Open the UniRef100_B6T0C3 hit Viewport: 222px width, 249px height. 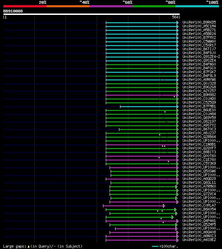(x=199, y=129)
